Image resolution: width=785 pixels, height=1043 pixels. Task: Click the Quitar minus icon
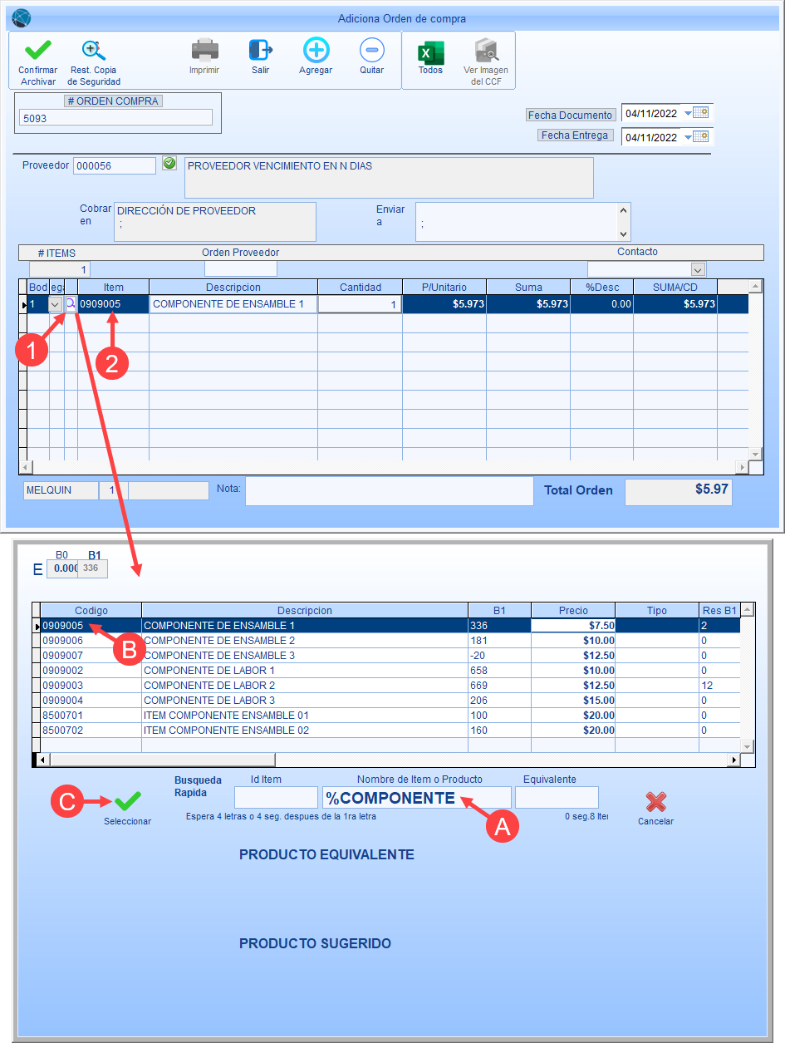click(x=372, y=51)
